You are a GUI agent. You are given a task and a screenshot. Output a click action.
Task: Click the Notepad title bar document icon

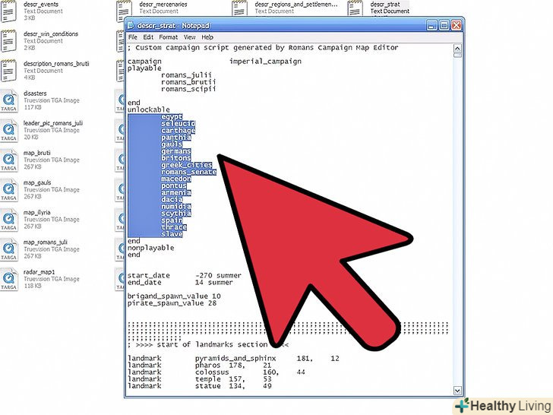tap(131, 25)
